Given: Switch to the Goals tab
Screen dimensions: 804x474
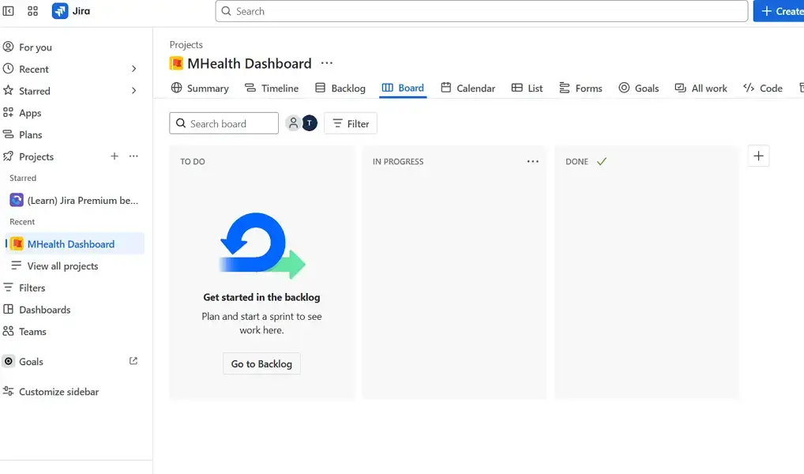Looking at the screenshot, I should tap(638, 88).
